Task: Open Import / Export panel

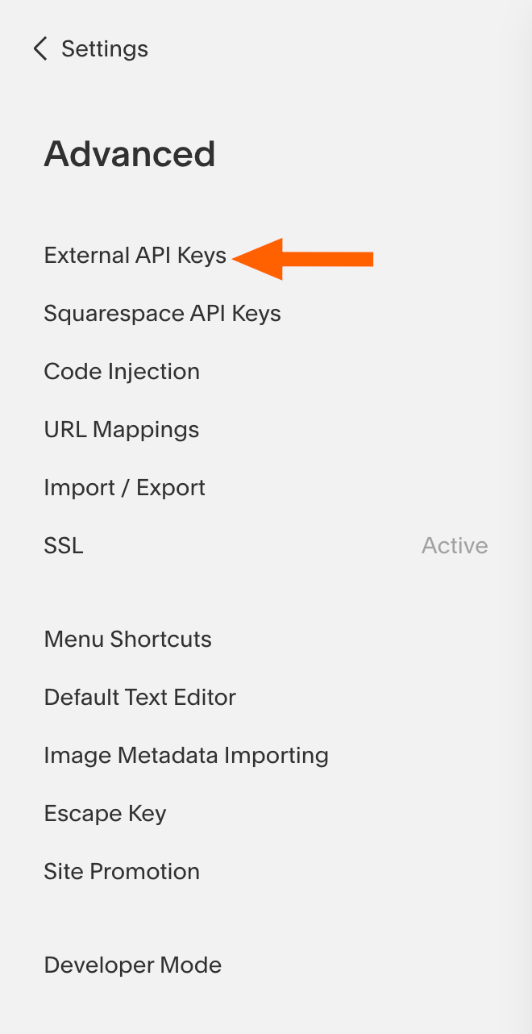Action: (124, 488)
